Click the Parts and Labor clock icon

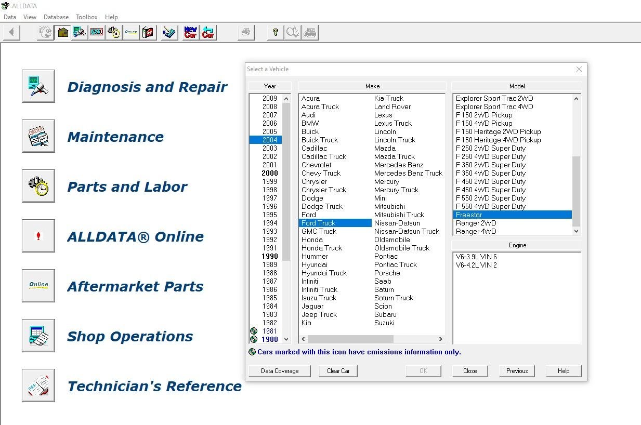(38, 186)
